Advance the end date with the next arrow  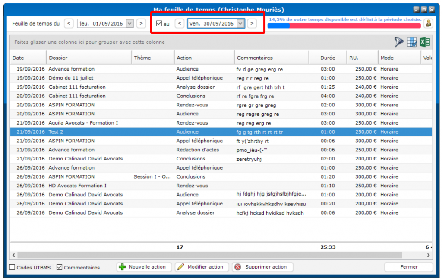[252, 24]
